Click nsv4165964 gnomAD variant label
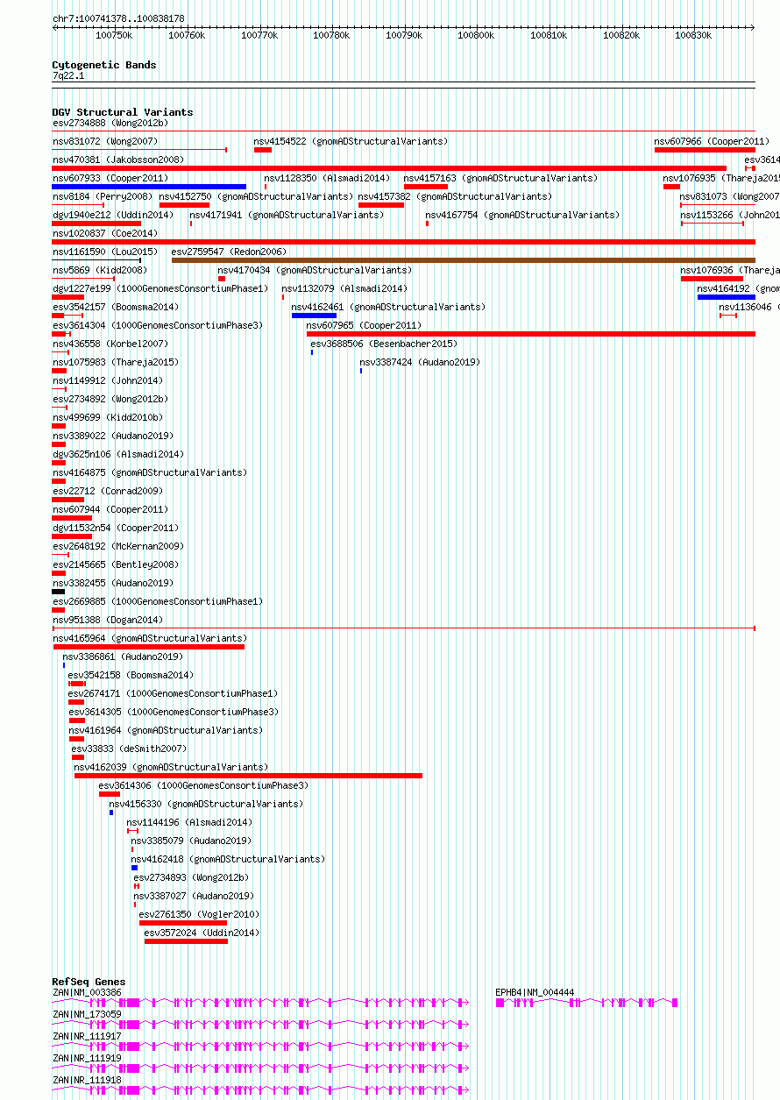This screenshot has height=1100, width=780. [150, 639]
